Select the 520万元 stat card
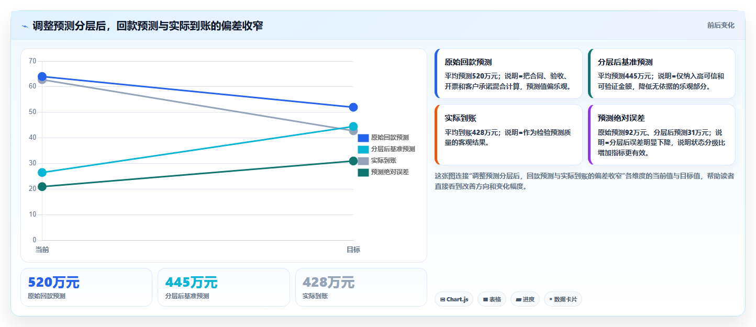Screen dimensions: 756x327 (86, 287)
